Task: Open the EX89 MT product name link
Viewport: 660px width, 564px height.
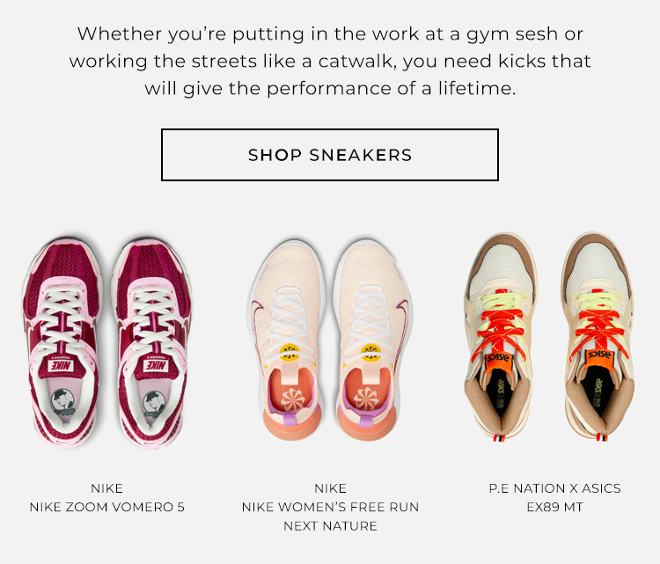Action: click(x=554, y=507)
